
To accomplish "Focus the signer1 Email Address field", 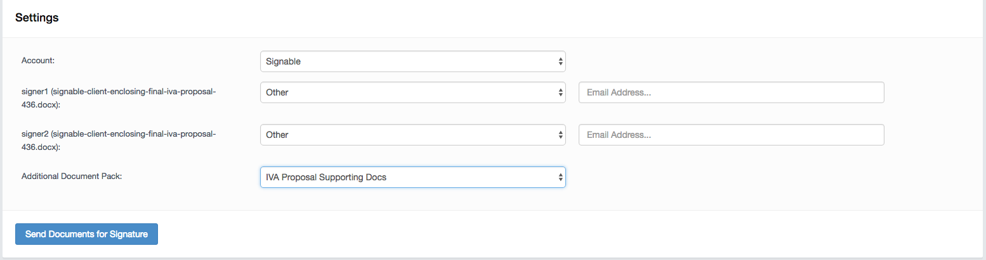I will [x=731, y=92].
